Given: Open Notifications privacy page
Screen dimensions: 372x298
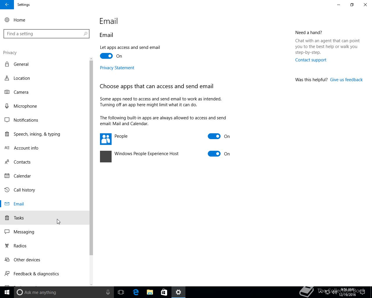Looking at the screenshot, I should 45,120.
